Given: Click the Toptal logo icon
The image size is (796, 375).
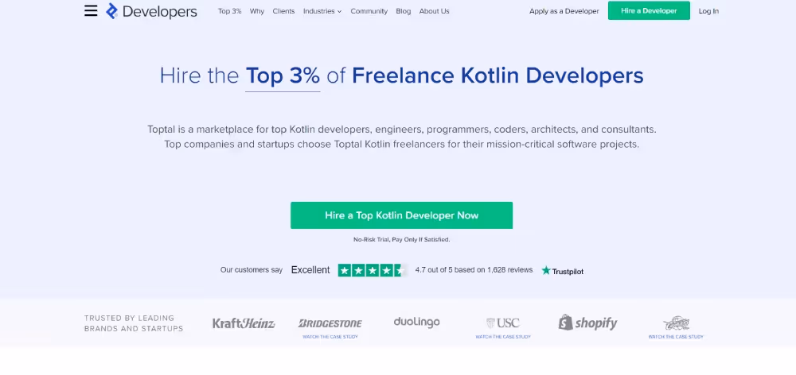Looking at the screenshot, I should click(111, 10).
